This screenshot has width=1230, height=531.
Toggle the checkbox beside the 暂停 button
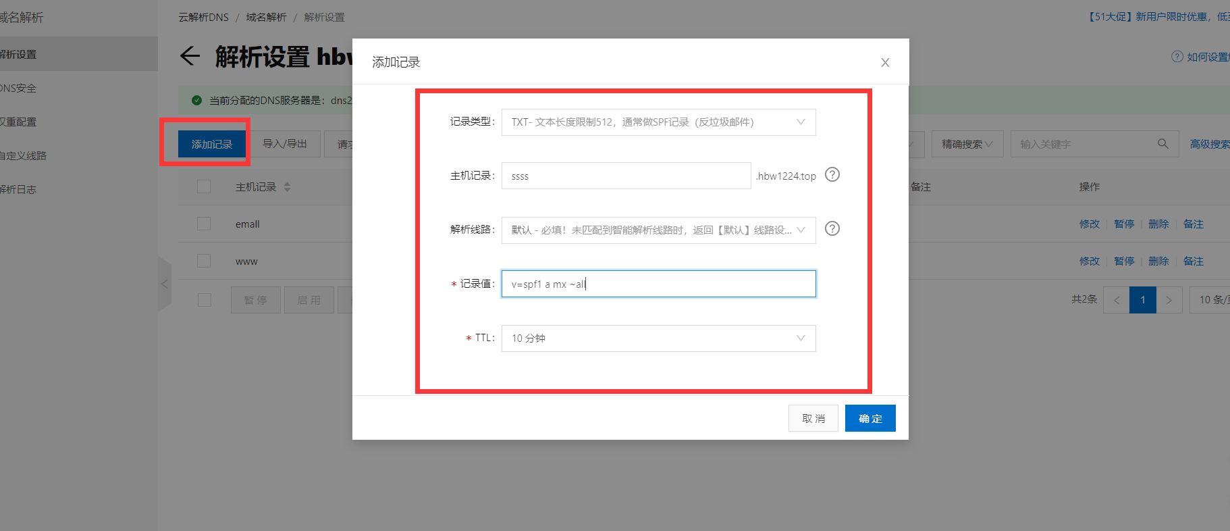[x=204, y=300]
